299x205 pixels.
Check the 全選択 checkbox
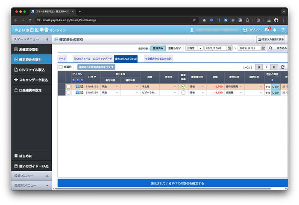pyautogui.click(x=61, y=67)
